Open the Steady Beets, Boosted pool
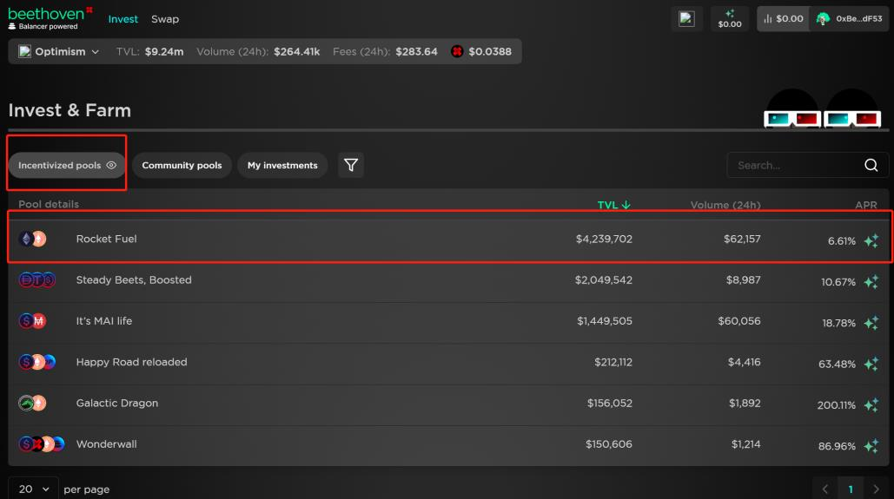The image size is (894, 499). click(134, 280)
